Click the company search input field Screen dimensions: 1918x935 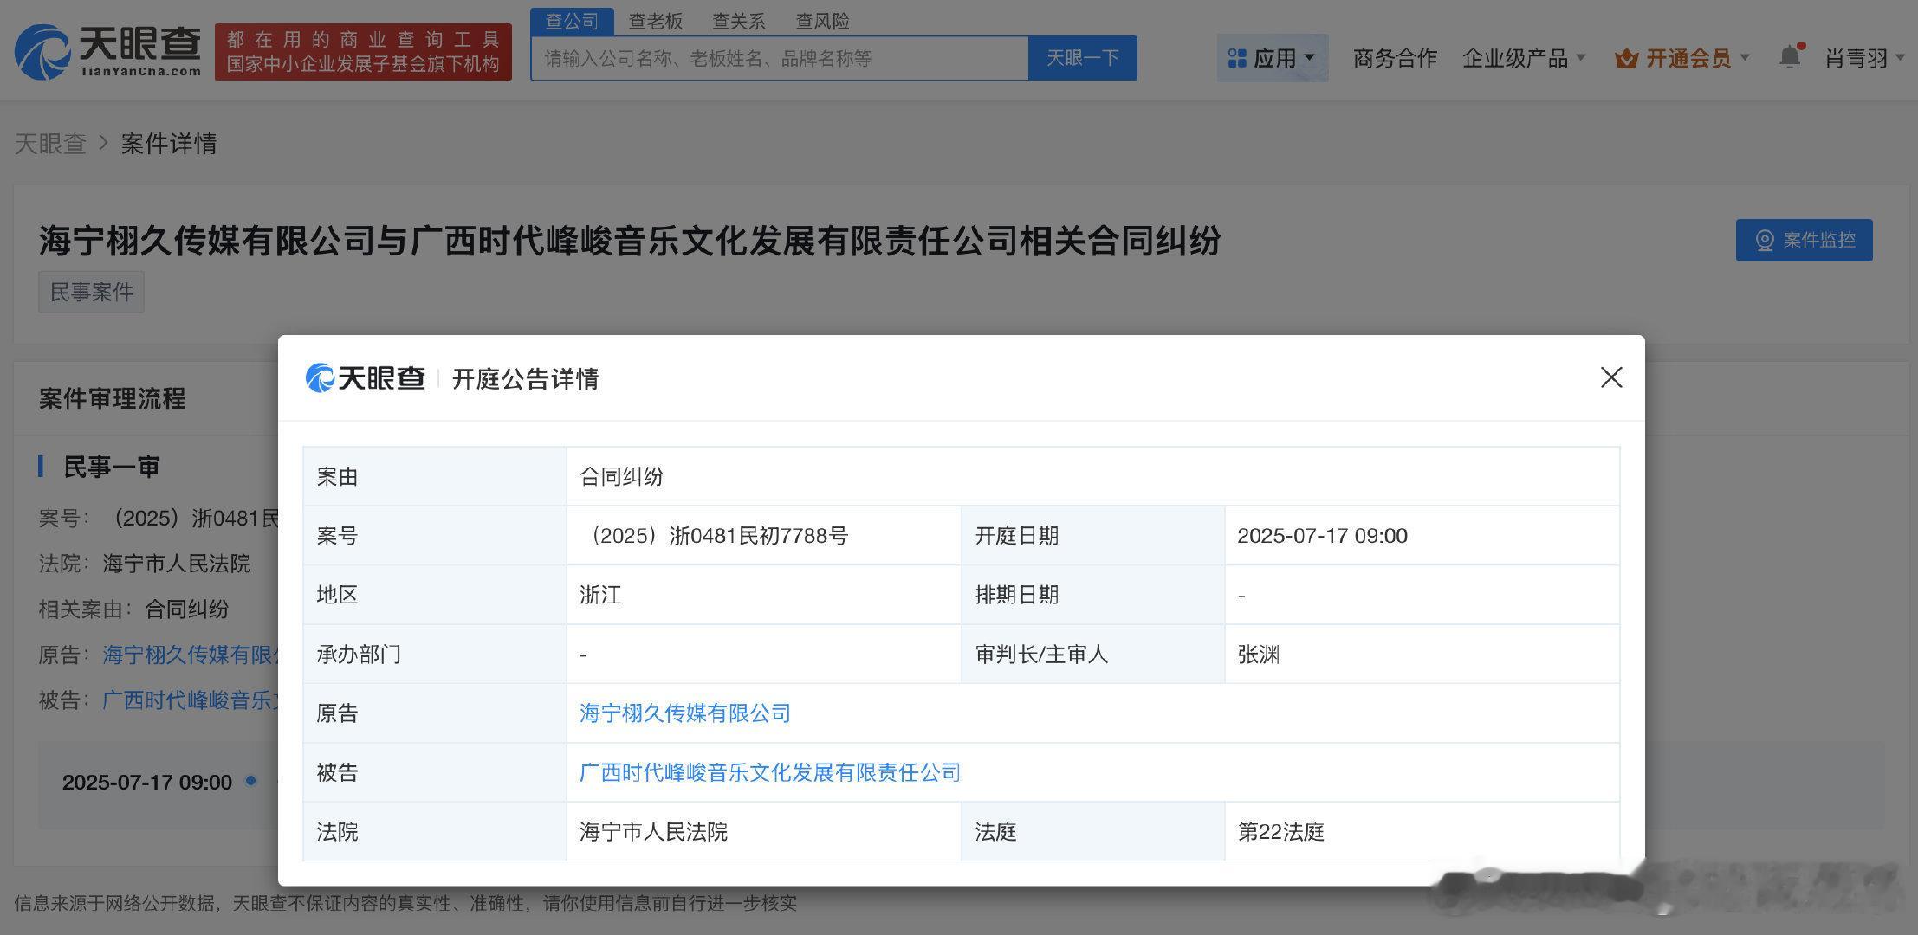click(x=779, y=58)
